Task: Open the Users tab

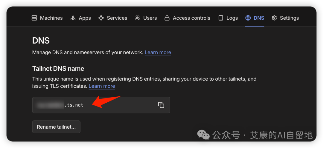Action: click(x=146, y=18)
